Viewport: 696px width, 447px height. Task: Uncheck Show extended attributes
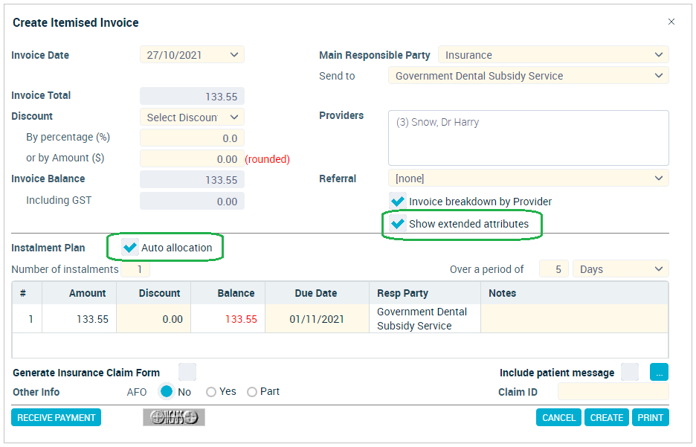click(397, 223)
